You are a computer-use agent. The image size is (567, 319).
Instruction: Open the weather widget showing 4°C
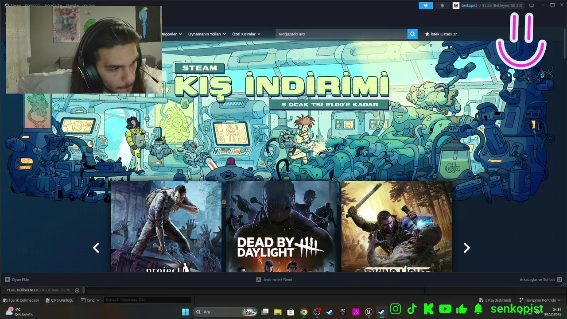click(x=19, y=312)
